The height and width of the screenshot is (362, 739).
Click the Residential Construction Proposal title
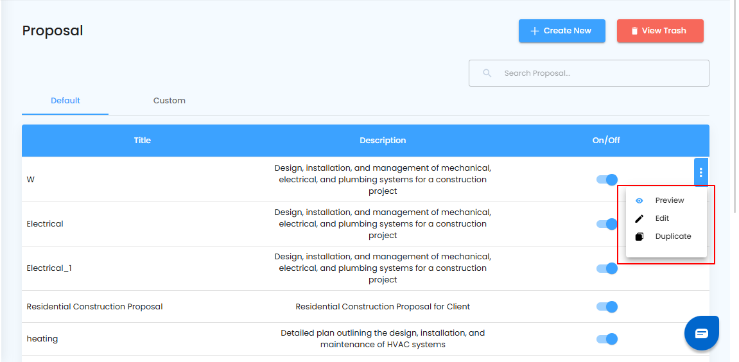click(x=94, y=307)
